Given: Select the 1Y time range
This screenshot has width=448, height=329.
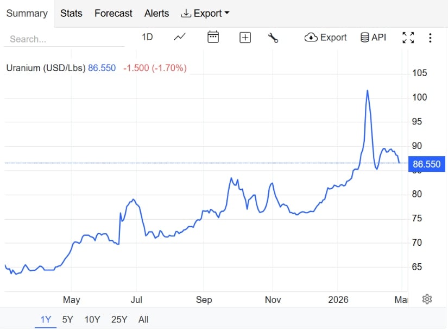Looking at the screenshot, I should coord(46,319).
